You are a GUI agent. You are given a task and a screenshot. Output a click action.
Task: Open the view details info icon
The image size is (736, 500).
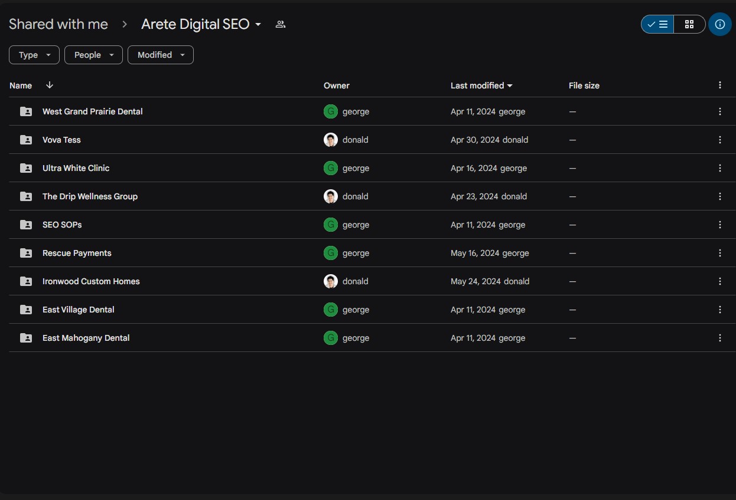pos(719,24)
